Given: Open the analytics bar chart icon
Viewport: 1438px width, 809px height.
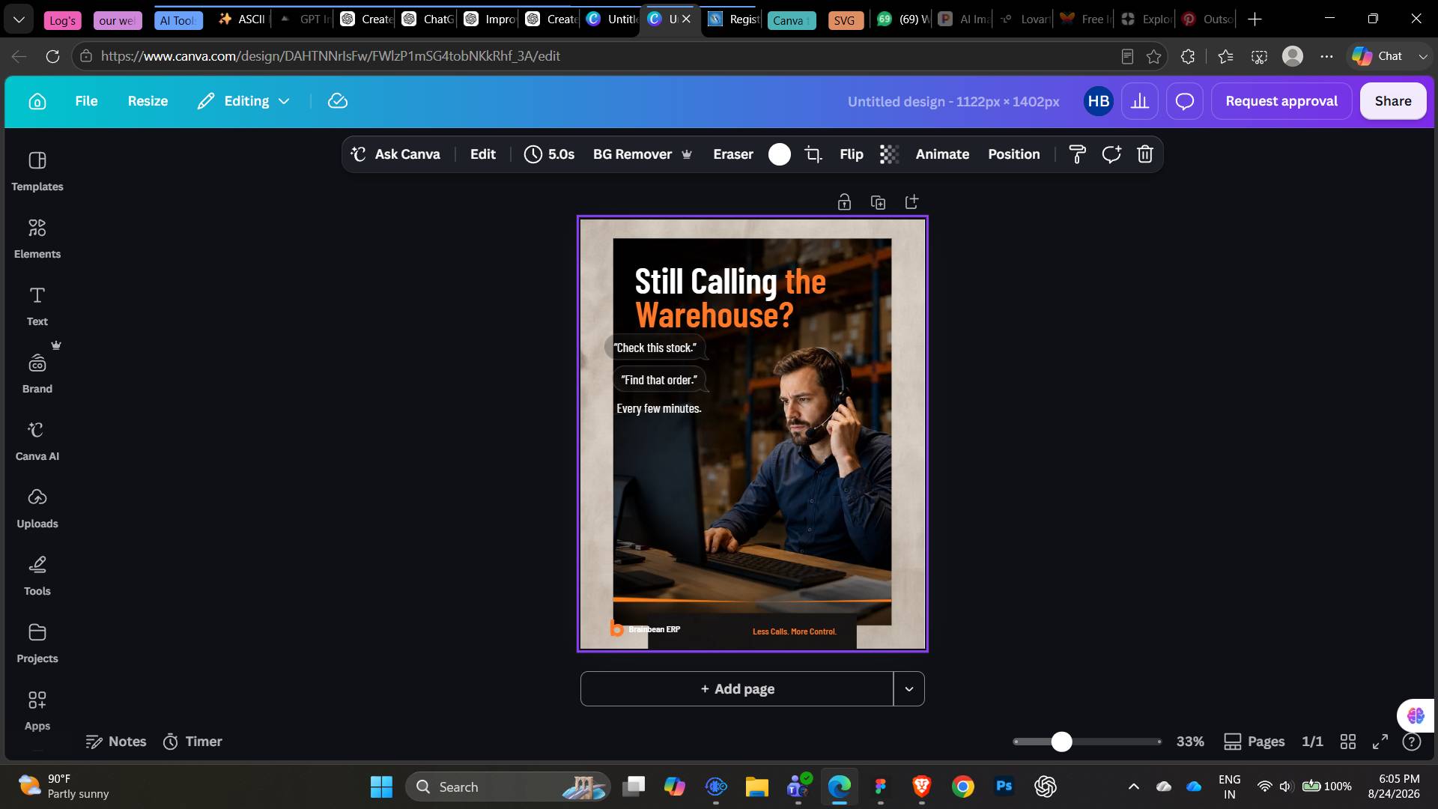Looking at the screenshot, I should [1140, 101].
